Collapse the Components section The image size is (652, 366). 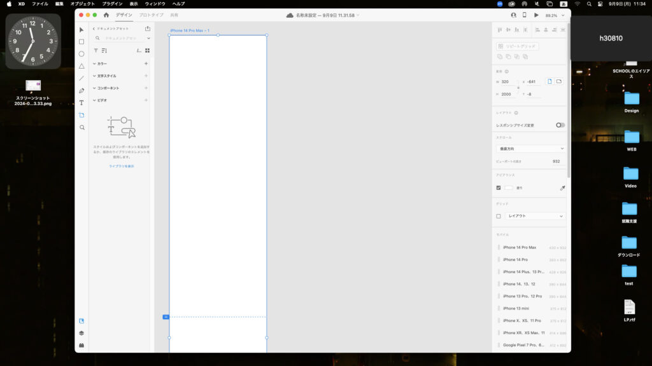pos(94,88)
